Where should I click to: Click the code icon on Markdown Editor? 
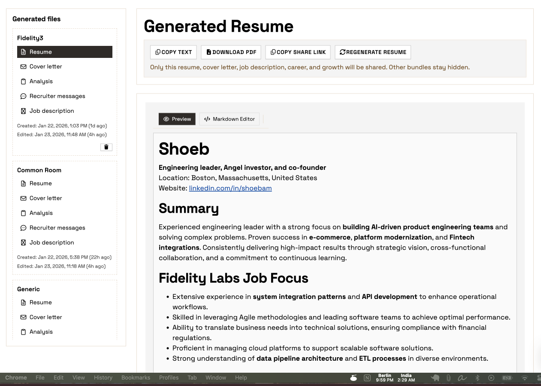tap(207, 119)
